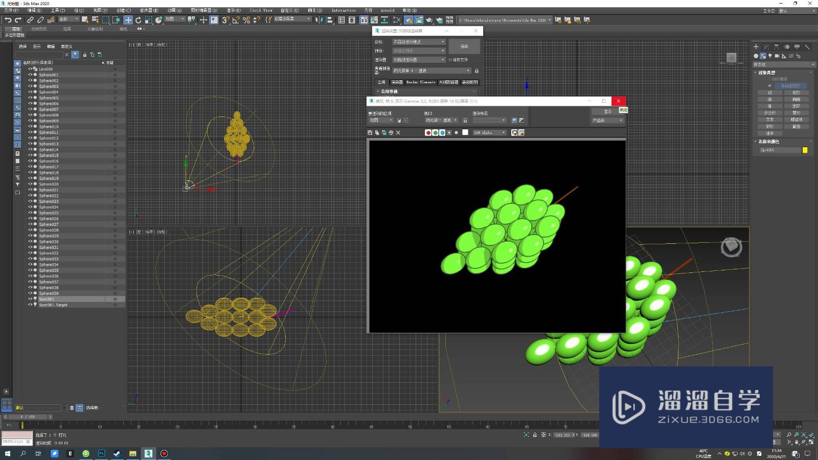Open the RGB Alpha channel dropdown
This screenshot has height=460, width=818.
pyautogui.click(x=489, y=132)
